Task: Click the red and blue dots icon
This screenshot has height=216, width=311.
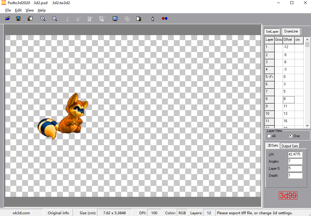Action: click(165, 19)
